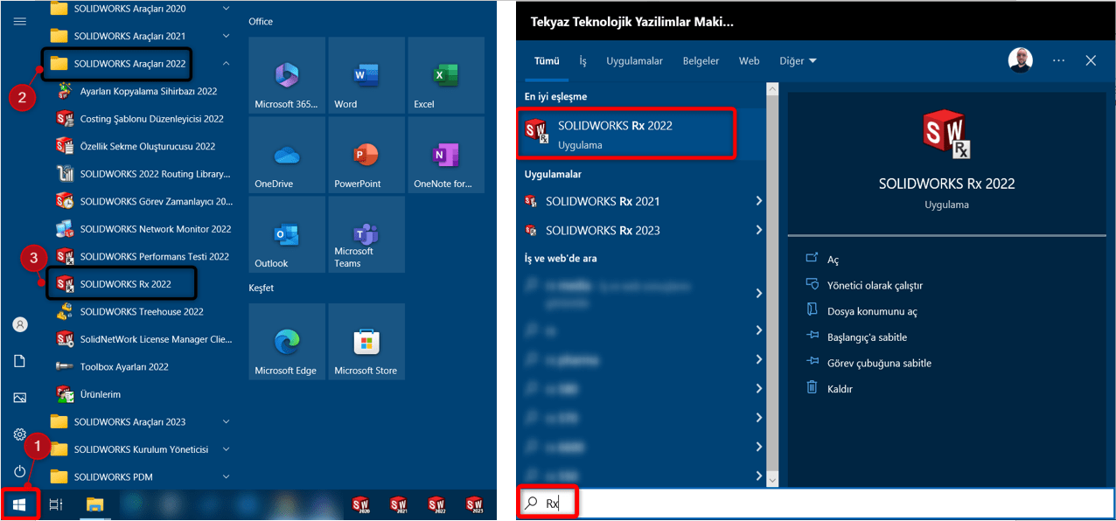Screen dimensions: 1116x521
Task: Click Yönetici olarak çalıştır
Action: (875, 286)
